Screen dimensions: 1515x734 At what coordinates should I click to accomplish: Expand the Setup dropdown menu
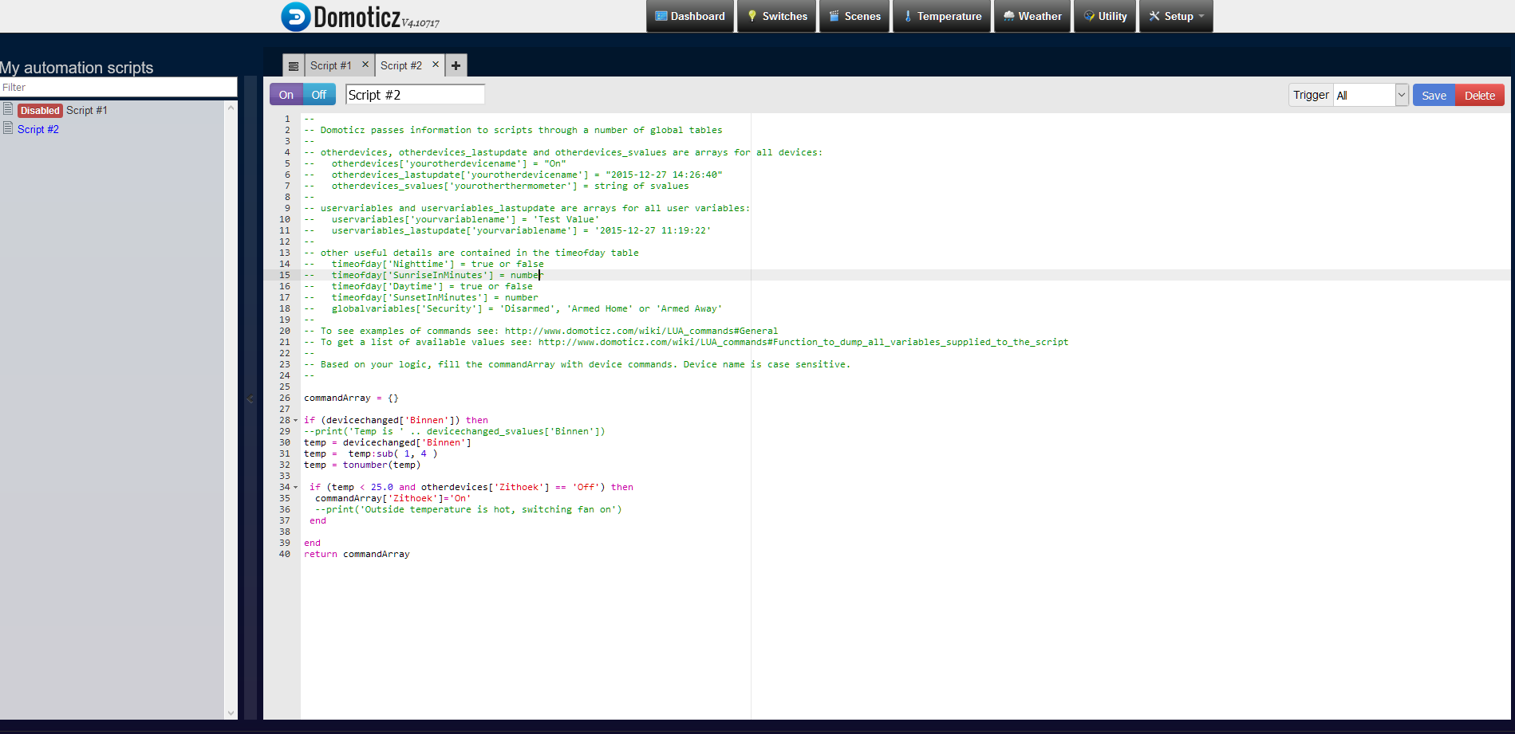(x=1176, y=16)
